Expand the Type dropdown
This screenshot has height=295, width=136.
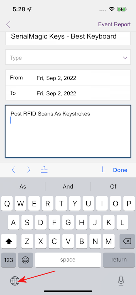68,57
